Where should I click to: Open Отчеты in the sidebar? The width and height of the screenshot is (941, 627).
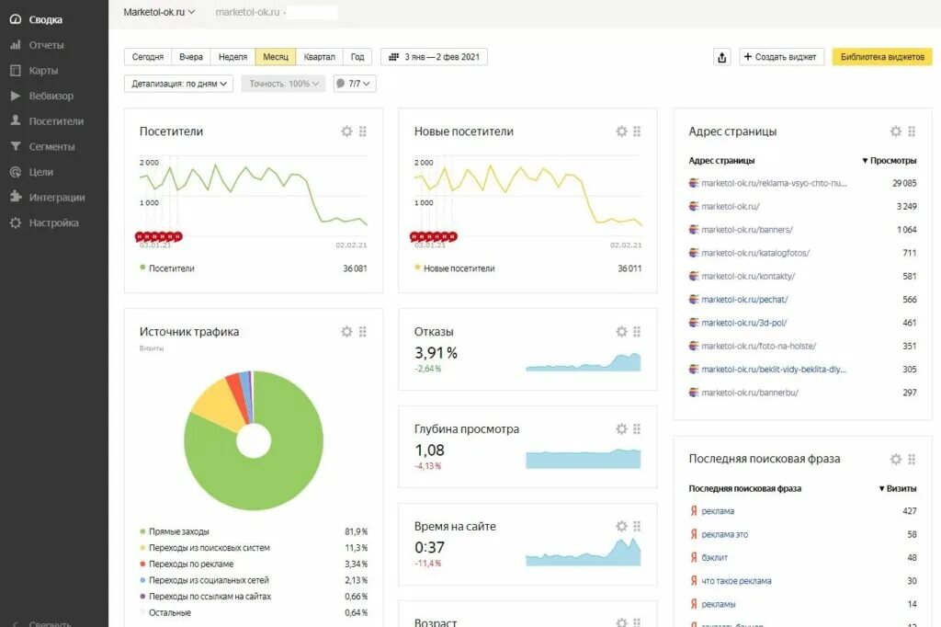click(x=37, y=45)
